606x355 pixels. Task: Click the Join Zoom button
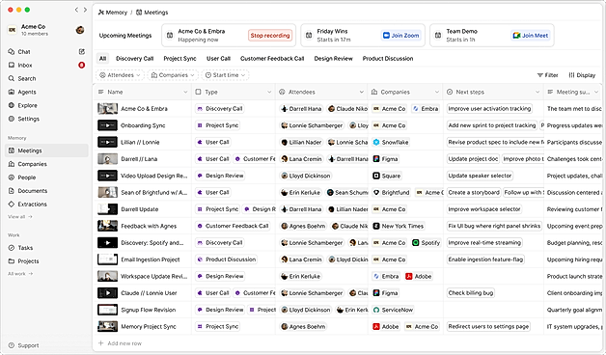(x=400, y=35)
